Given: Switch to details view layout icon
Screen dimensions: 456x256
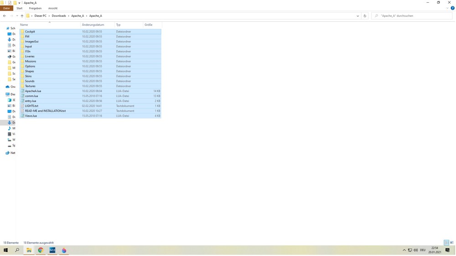Looking at the screenshot, I should [x=446, y=242].
